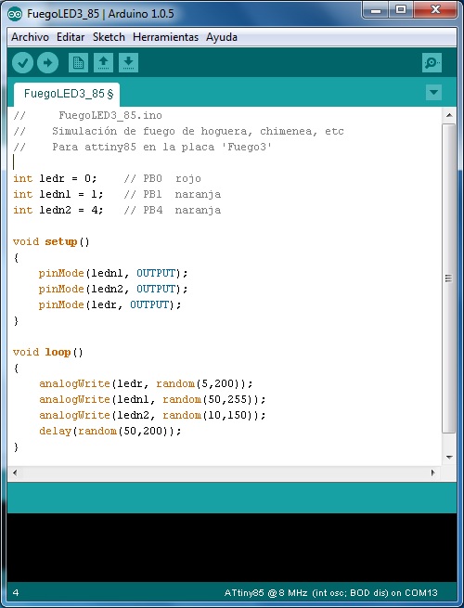
Task: Open the Archivo menu
Action: coord(30,37)
